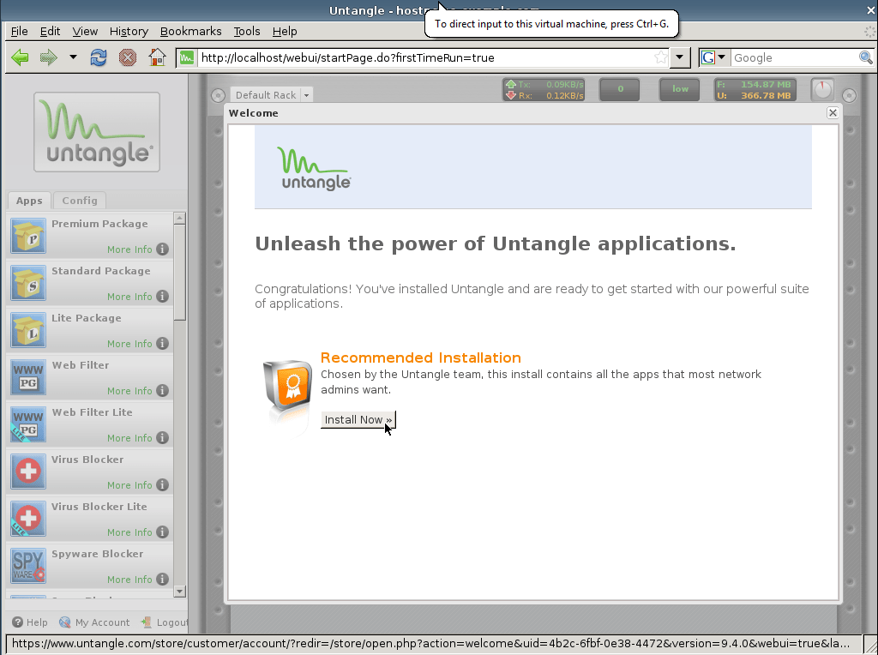Click the Virus Blocker Lite app icon
This screenshot has width=878, height=655.
28,519
